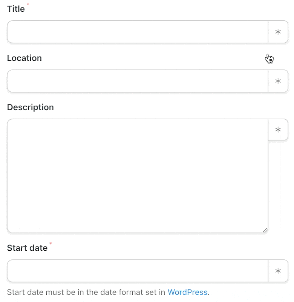Screen dimensions: 294x302
Task: Click the bottom edge of the Description textarea
Action: pyautogui.click(x=138, y=233)
